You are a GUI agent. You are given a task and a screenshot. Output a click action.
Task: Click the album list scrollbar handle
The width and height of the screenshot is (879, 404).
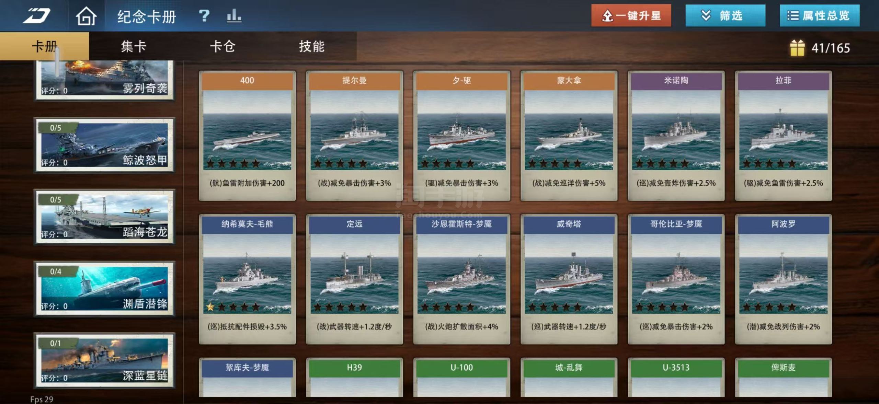(x=57, y=62)
